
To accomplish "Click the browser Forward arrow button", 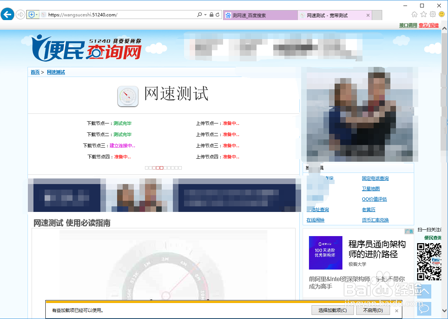I will (20, 15).
